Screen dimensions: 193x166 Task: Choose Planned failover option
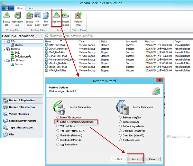click(x=120, y=122)
